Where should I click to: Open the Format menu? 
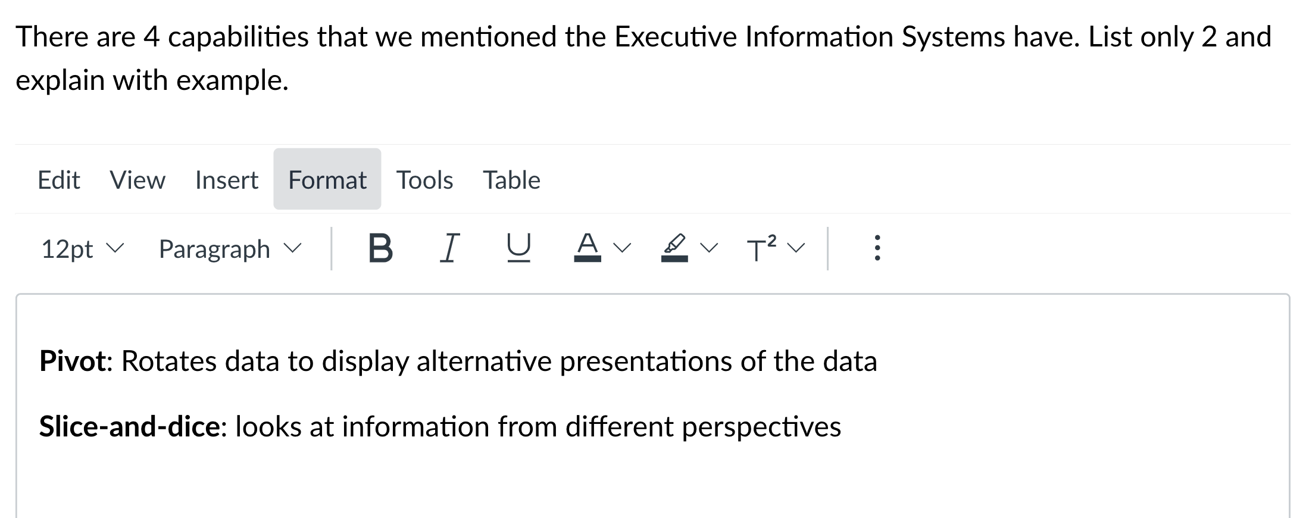click(327, 180)
